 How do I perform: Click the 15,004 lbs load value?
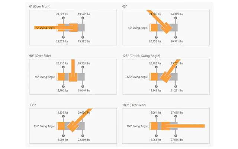click(62, 140)
